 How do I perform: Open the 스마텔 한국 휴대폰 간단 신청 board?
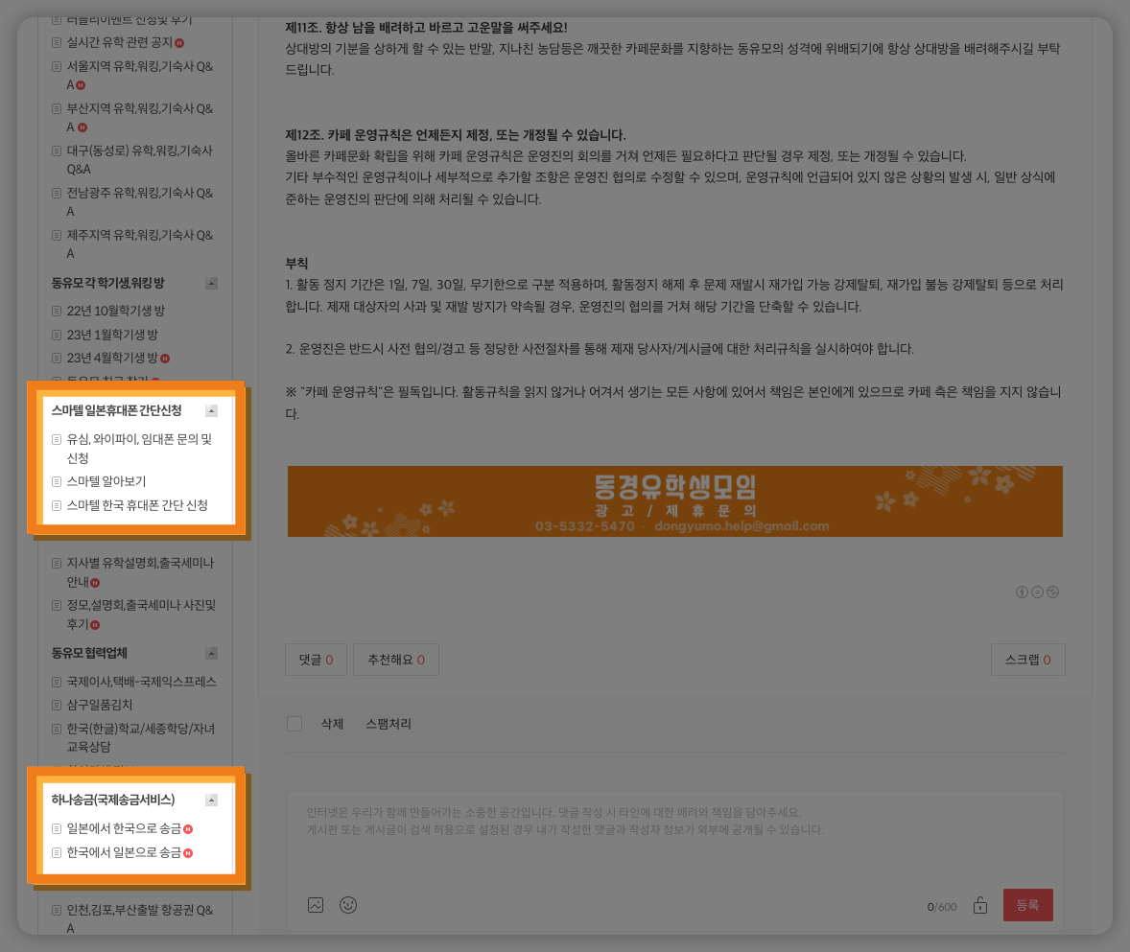point(137,505)
